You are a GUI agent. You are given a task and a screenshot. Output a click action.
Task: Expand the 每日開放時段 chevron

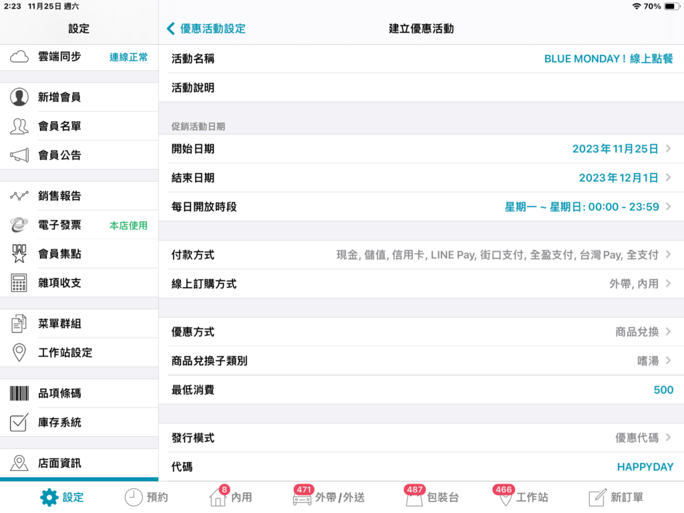668,207
